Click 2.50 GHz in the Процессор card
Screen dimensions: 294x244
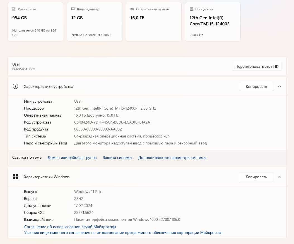(x=196, y=35)
